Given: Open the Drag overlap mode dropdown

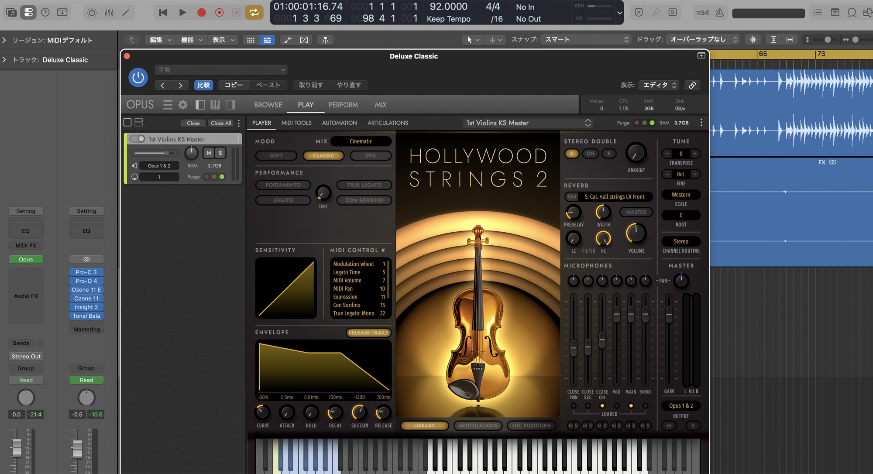Looking at the screenshot, I should (x=703, y=39).
